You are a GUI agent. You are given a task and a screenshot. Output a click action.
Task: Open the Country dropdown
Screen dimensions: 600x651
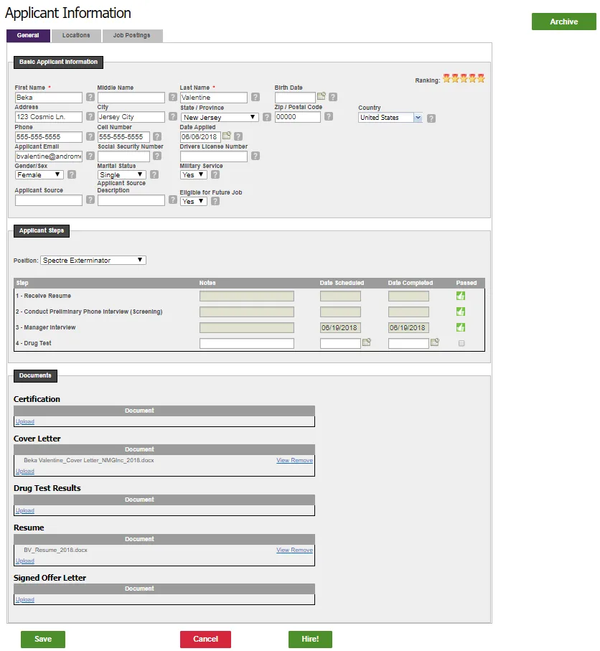point(390,118)
